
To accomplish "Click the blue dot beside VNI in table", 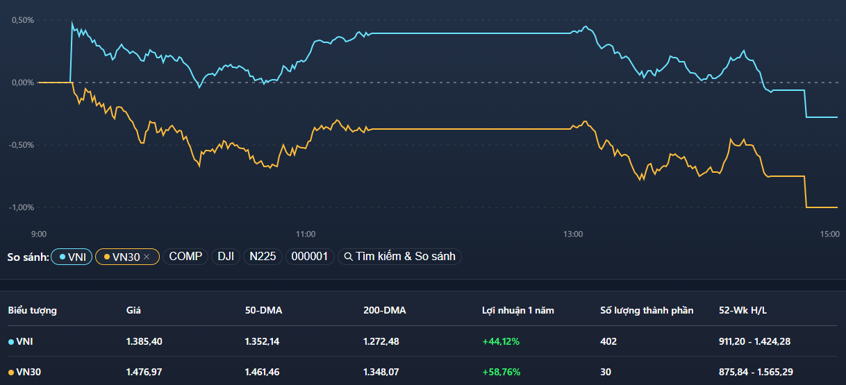I will pyautogui.click(x=10, y=341).
